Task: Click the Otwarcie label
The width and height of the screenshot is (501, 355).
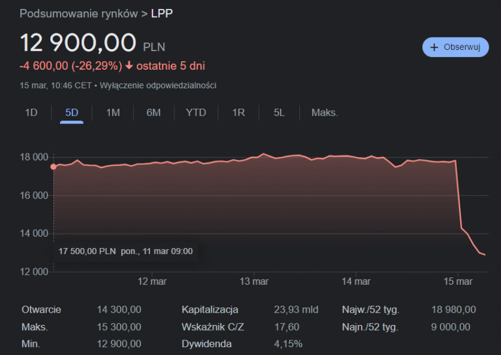Action: click(41, 309)
